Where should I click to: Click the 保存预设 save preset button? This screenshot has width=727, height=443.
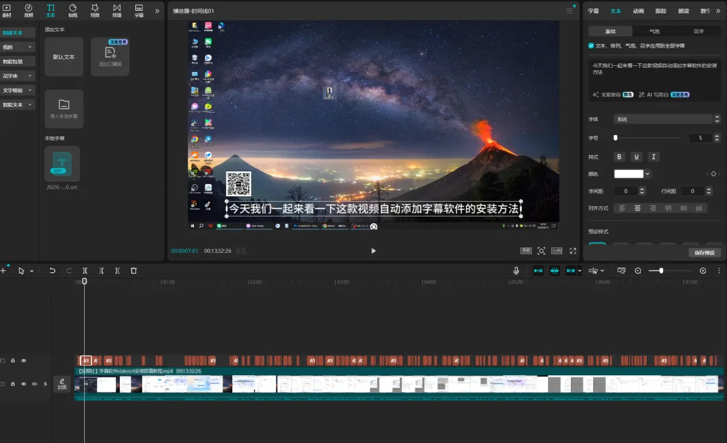[704, 253]
